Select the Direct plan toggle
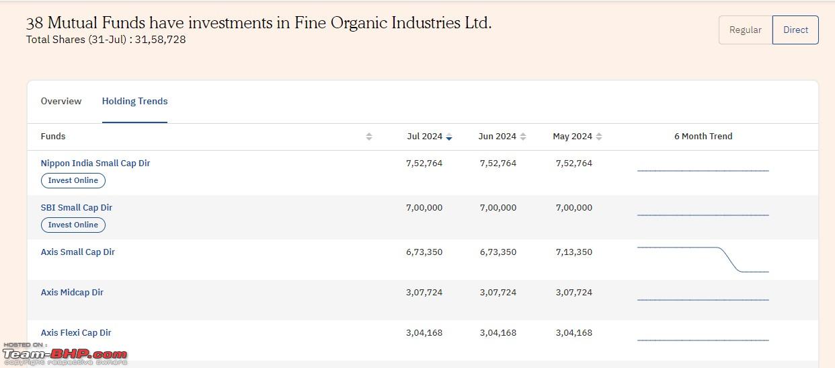The width and height of the screenshot is (835, 368). point(795,30)
